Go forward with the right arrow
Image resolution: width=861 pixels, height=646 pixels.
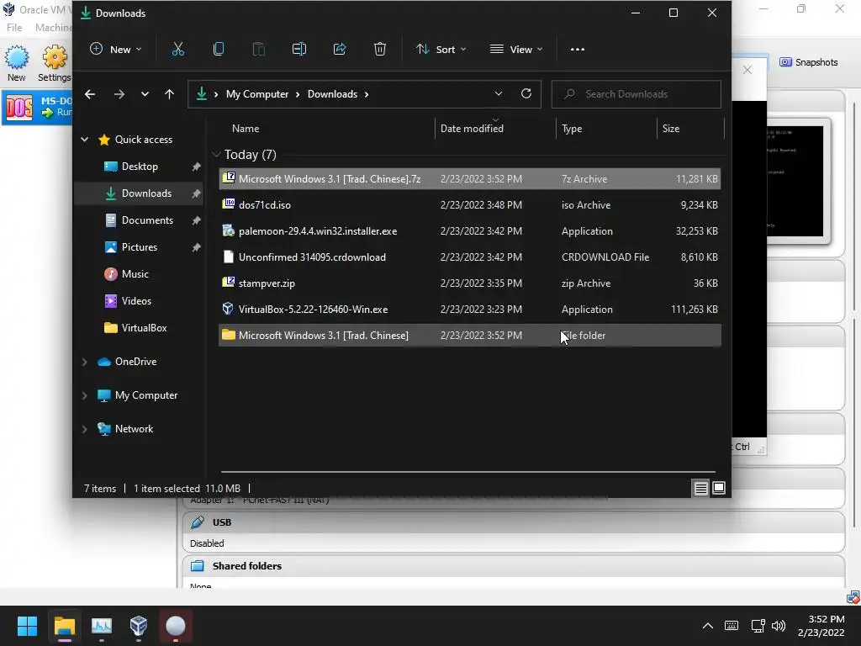[x=119, y=94]
